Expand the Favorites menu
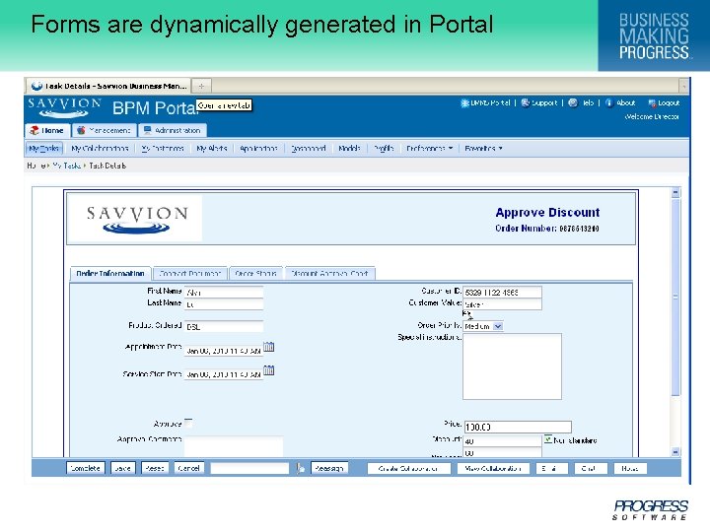710x532 pixels. (483, 148)
